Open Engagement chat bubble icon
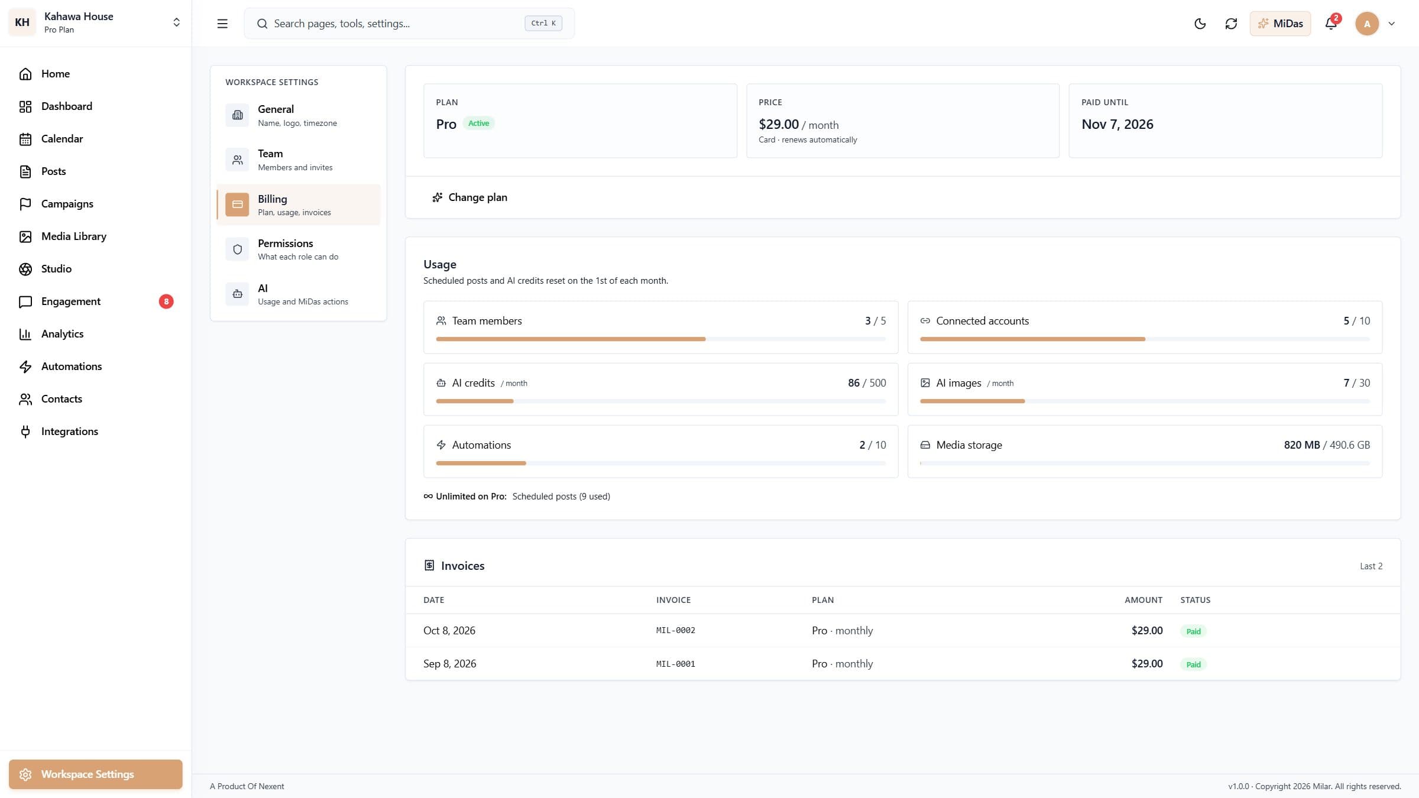 pyautogui.click(x=25, y=301)
